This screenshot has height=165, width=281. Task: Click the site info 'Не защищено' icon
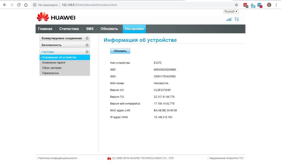[x=35, y=5]
